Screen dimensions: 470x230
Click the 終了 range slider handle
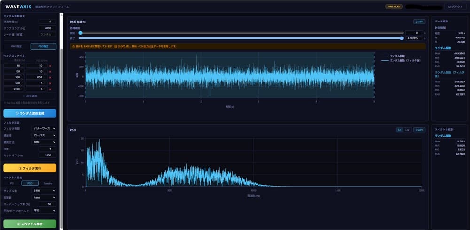click(402, 38)
